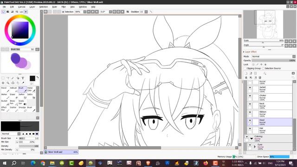Open the Layer menu
The width and height of the screenshot is (297, 167).
pos(32,7)
